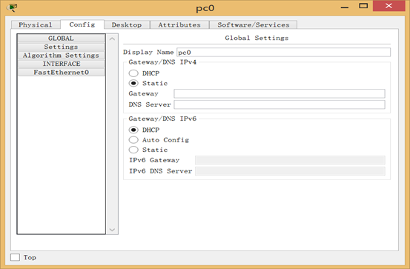Open the Software/Services tab
410x269 pixels.
[x=254, y=25]
